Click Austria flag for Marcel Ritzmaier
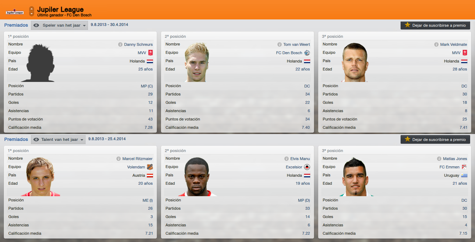The image size is (475, 242). tap(150, 175)
